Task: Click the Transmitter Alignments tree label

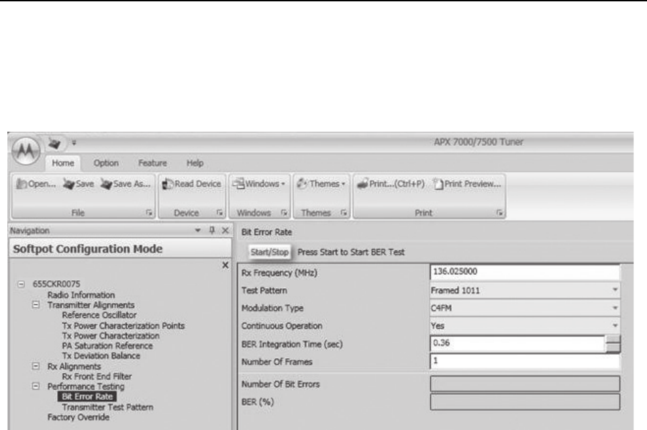Action: click(x=91, y=305)
